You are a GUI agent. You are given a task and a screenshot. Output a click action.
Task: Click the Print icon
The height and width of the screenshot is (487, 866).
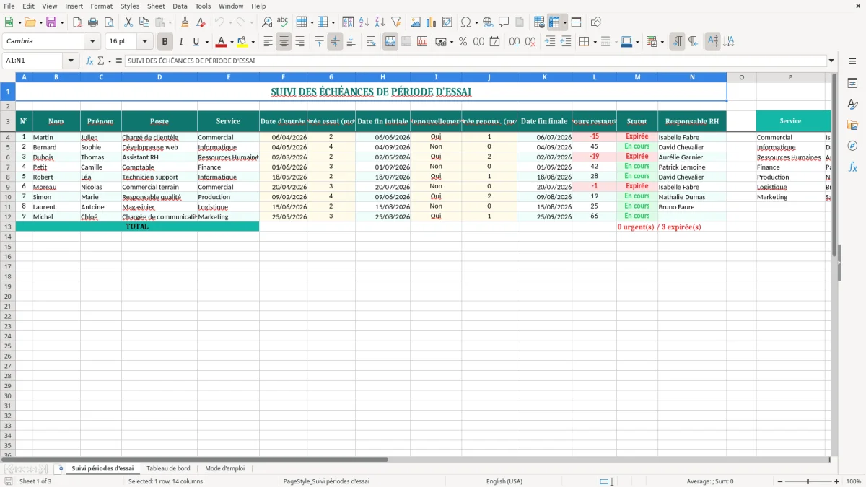pos(93,22)
